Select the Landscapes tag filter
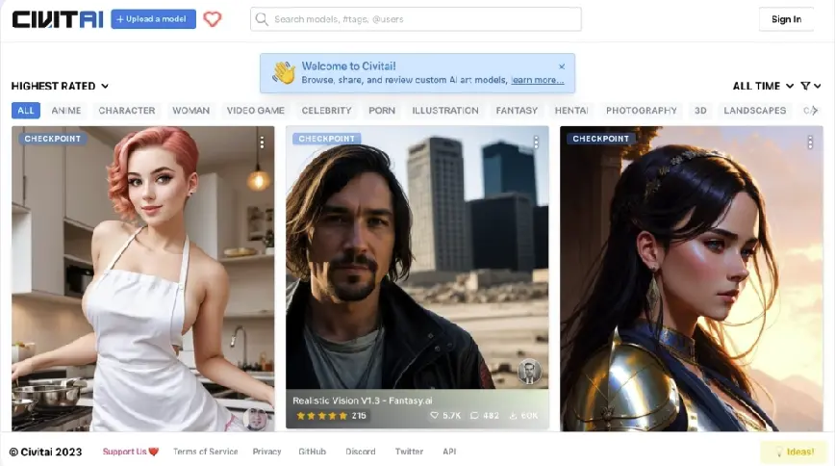835x466 pixels. pos(754,111)
